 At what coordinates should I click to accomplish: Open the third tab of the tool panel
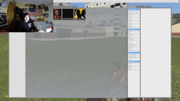click(x=147, y=7)
